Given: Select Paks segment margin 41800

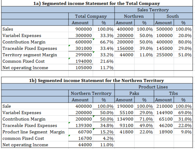Looking at the screenshot, I should tap(125, 132).
